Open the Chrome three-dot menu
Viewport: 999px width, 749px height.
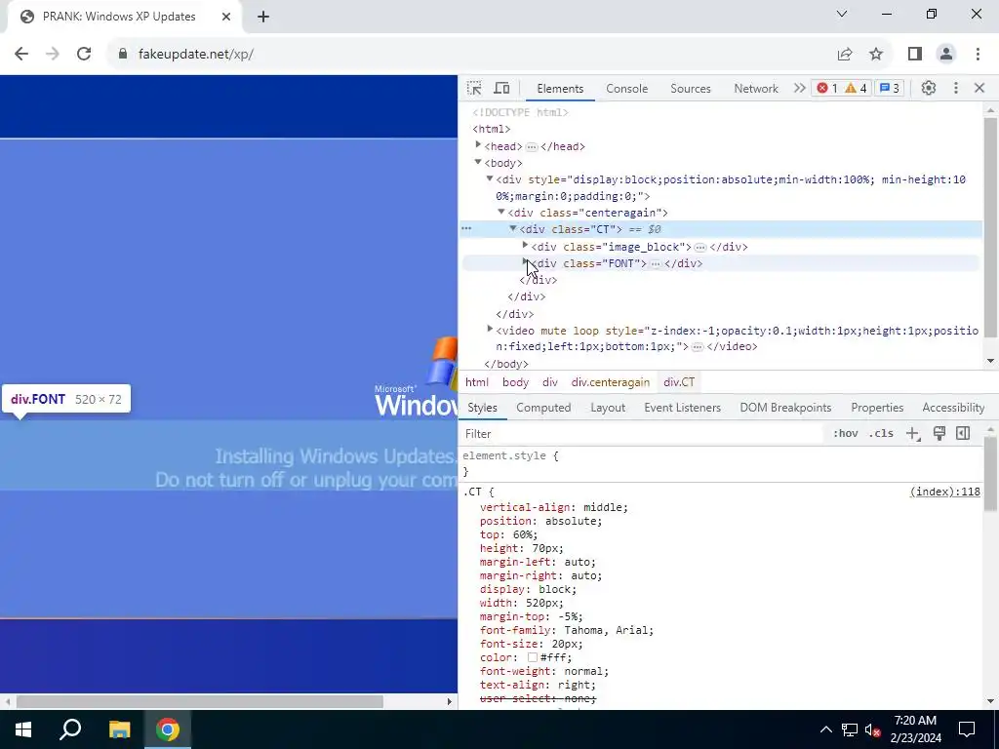(978, 55)
